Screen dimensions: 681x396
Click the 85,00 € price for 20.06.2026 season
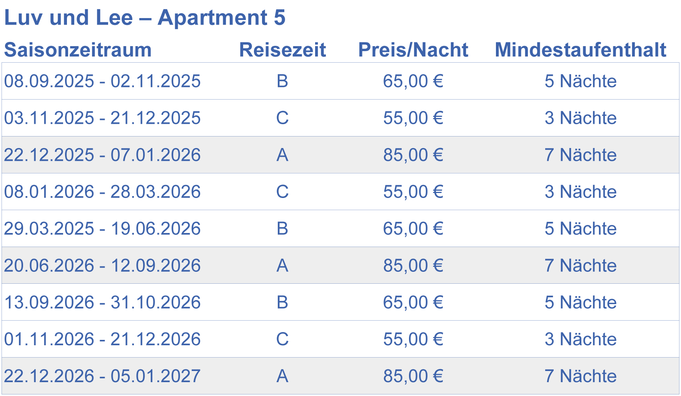click(413, 266)
